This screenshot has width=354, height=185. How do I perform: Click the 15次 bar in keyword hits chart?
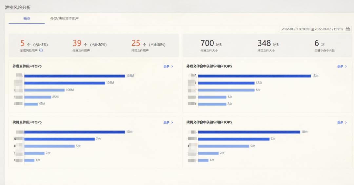coord(254,76)
